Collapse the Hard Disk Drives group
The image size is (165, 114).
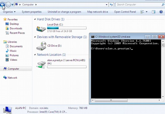click(35, 19)
